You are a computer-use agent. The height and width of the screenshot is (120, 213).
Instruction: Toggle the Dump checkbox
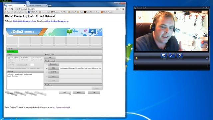[x=9, y=65]
